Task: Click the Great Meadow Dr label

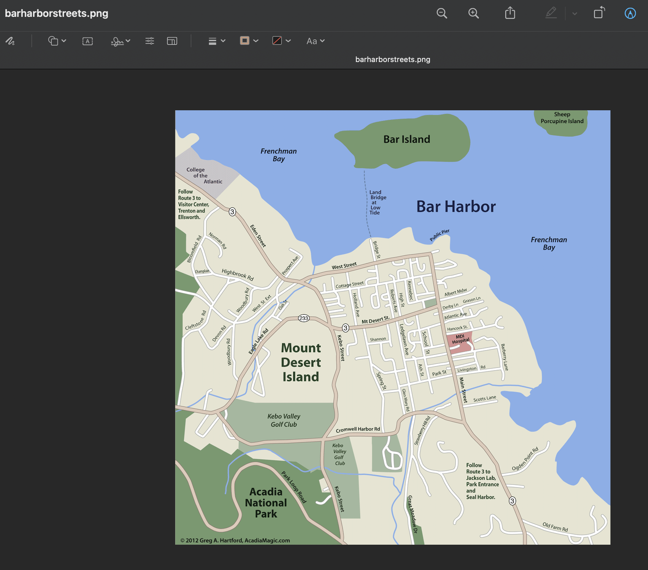Action: click(412, 514)
